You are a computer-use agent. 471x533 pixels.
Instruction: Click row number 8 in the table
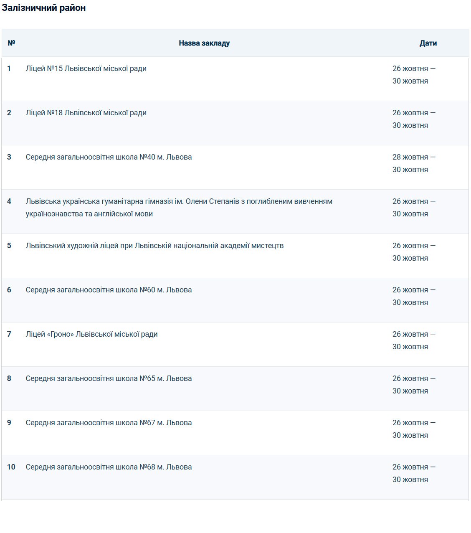tap(9, 378)
